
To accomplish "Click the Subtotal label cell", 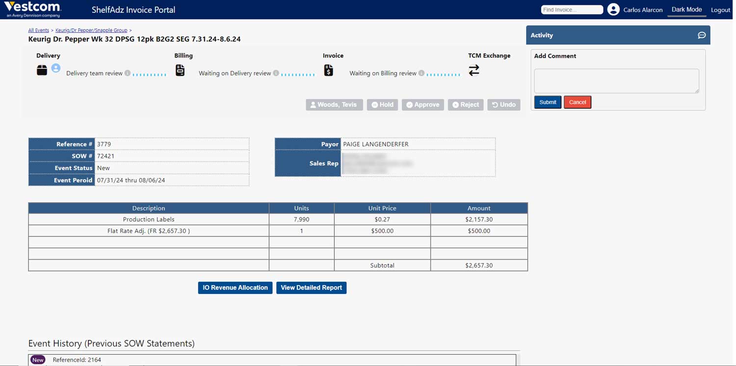I will pyautogui.click(x=382, y=265).
